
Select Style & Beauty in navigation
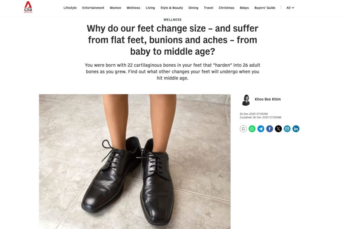(x=171, y=8)
